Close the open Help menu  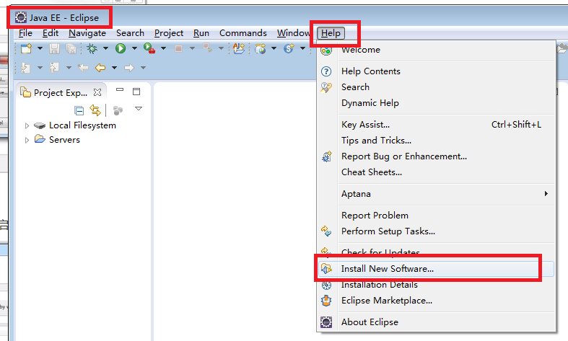point(331,33)
